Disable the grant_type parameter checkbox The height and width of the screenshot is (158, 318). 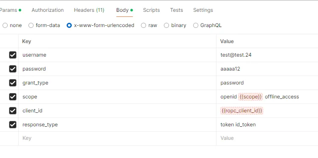pos(13,83)
